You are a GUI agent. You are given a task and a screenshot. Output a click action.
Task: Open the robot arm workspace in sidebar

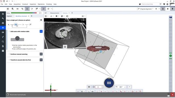click(3, 37)
